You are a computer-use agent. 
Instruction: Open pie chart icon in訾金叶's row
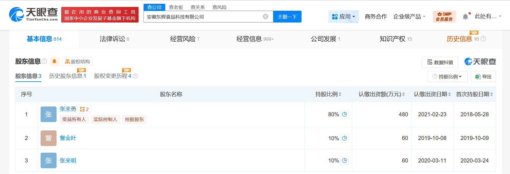[344, 138]
